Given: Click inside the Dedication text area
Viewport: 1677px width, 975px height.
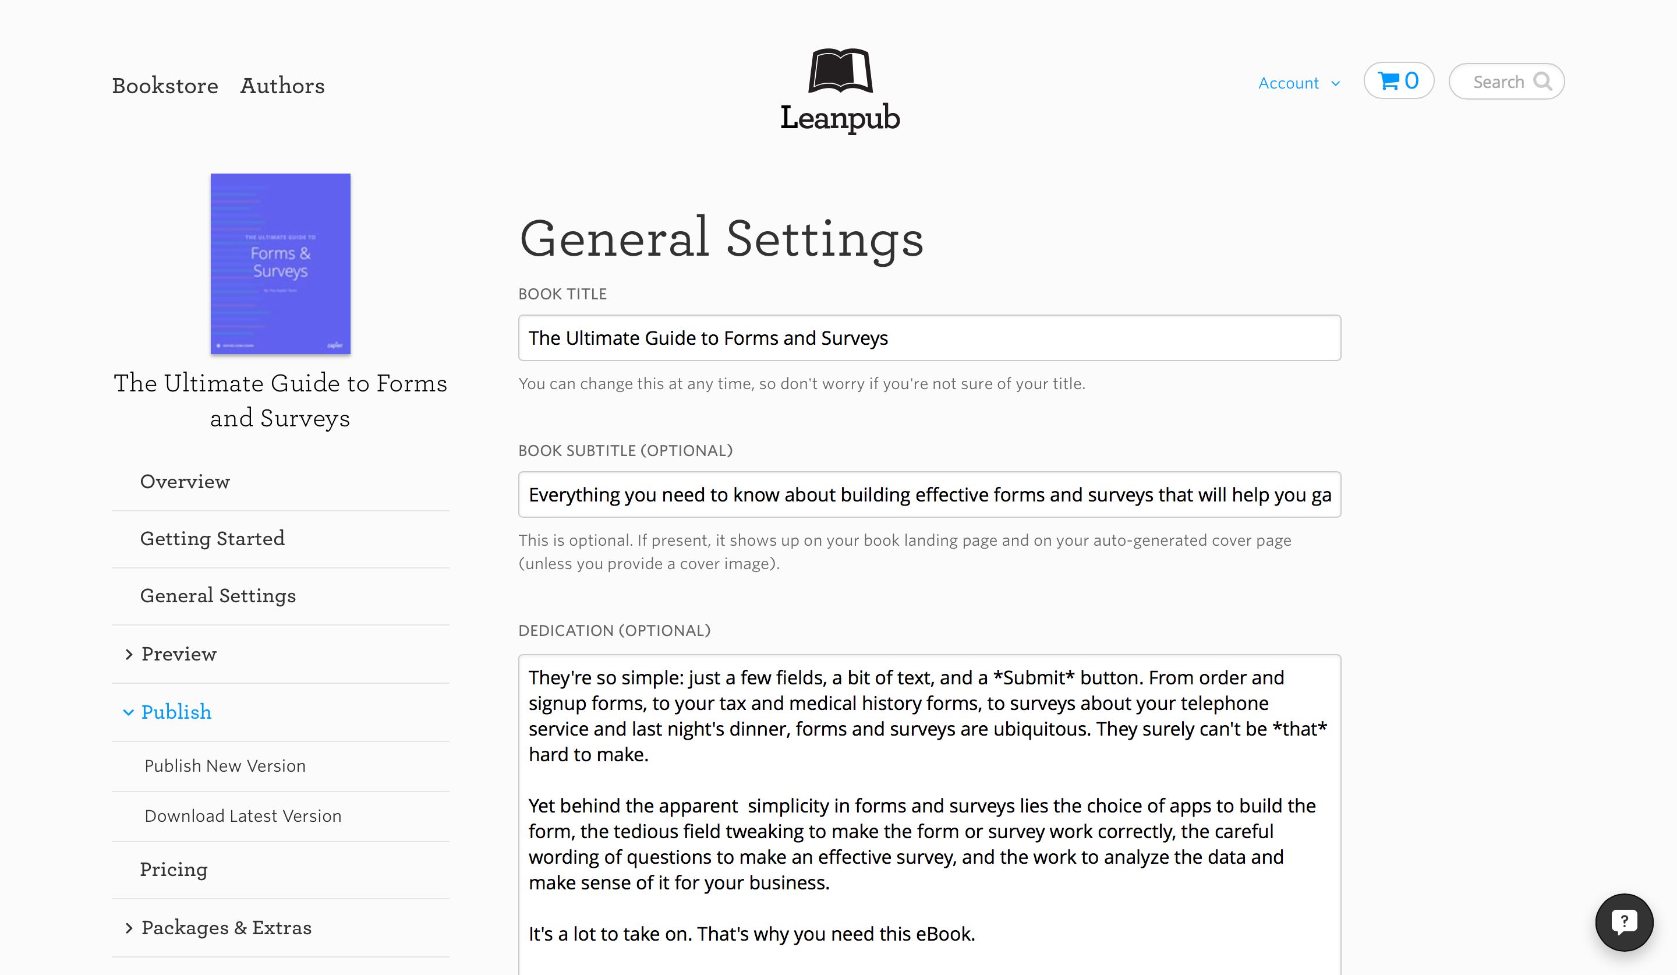Looking at the screenshot, I should click(x=929, y=812).
